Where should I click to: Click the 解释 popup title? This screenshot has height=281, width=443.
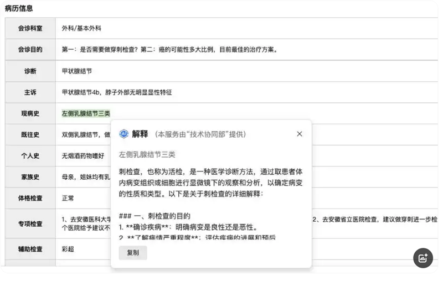point(140,134)
